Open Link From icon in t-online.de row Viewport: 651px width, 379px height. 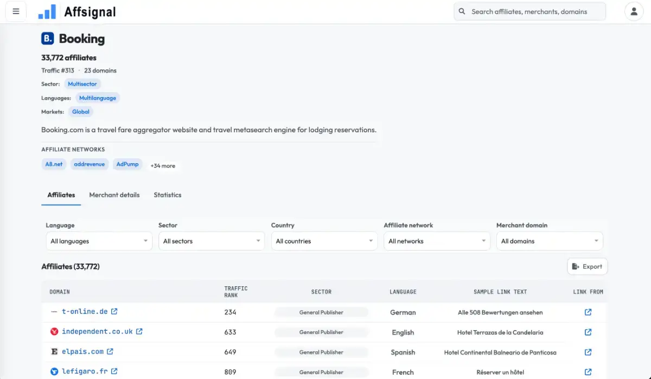tap(588, 312)
